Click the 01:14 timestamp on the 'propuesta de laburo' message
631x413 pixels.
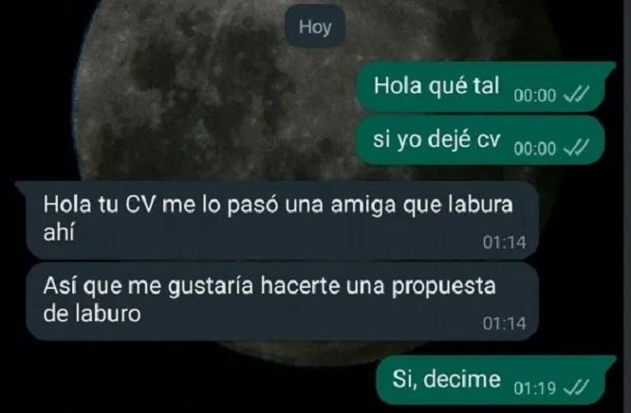tap(504, 323)
